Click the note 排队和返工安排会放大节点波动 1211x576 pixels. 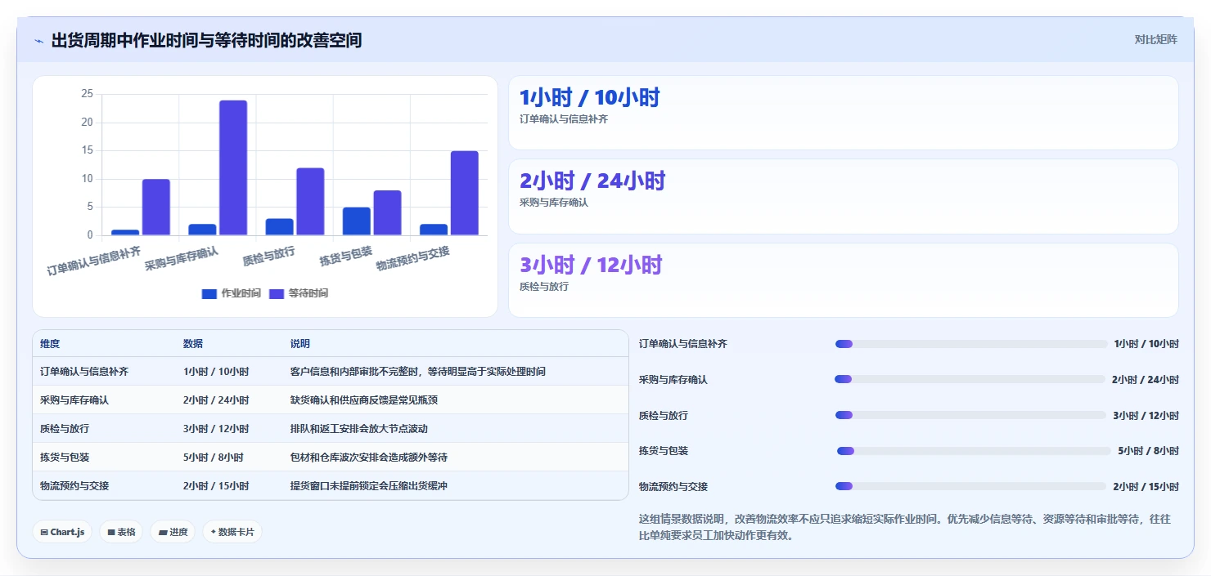tap(359, 428)
